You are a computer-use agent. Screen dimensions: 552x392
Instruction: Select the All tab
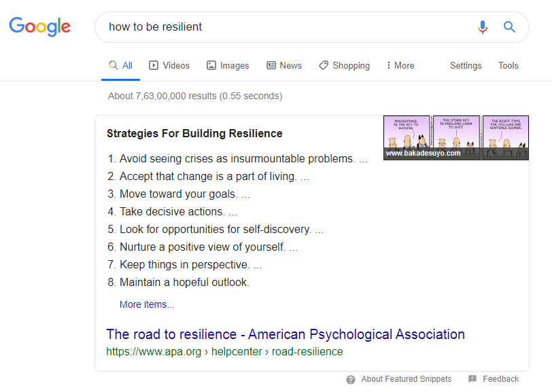[120, 65]
